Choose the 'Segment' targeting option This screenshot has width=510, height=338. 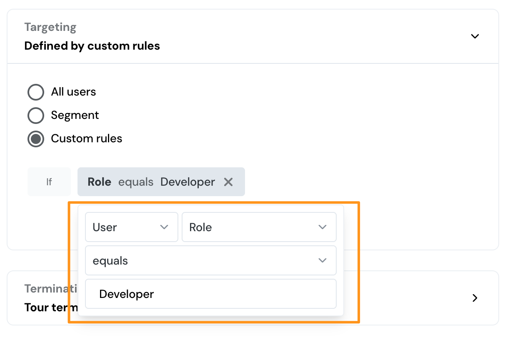pos(36,115)
